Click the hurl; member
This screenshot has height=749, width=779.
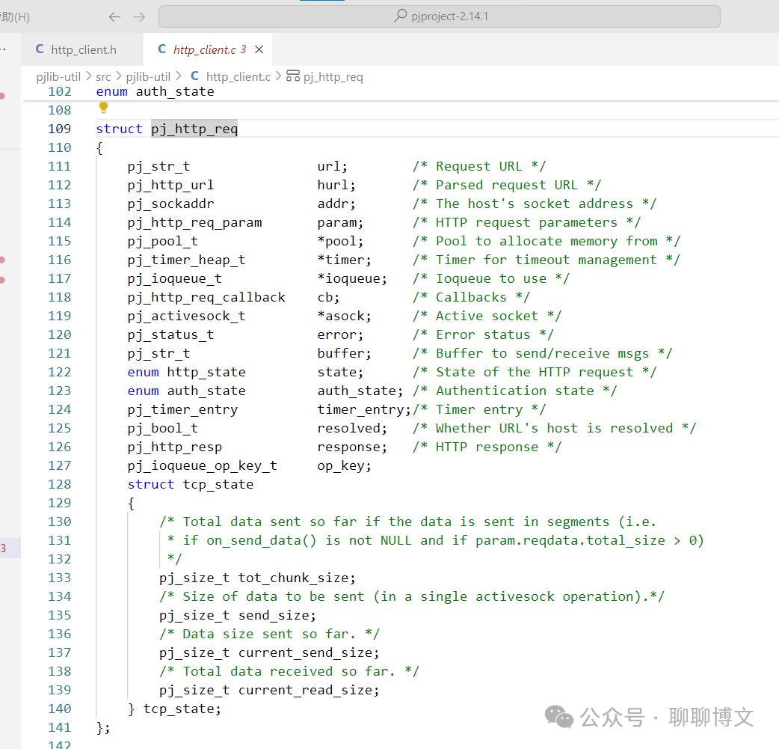click(x=336, y=185)
